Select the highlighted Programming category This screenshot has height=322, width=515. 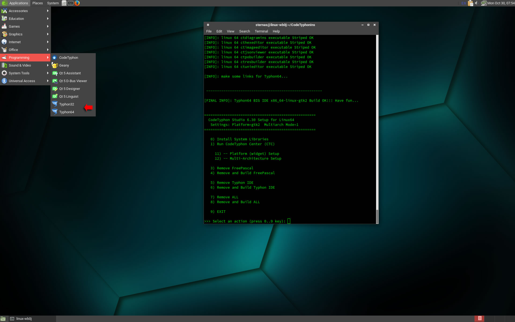[x=25, y=57]
